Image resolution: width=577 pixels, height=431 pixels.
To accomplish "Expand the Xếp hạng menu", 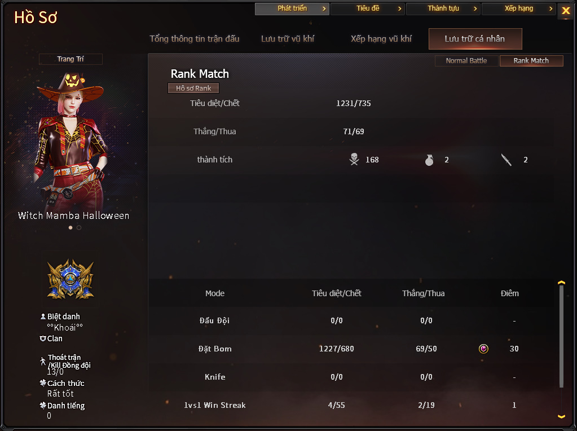I will click(x=518, y=8).
